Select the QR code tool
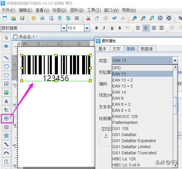 point(6,136)
